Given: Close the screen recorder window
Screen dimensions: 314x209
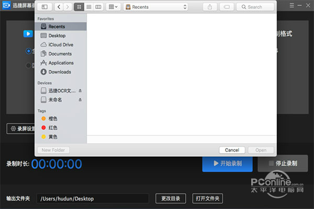Looking at the screenshot, I should click(x=308, y=5).
